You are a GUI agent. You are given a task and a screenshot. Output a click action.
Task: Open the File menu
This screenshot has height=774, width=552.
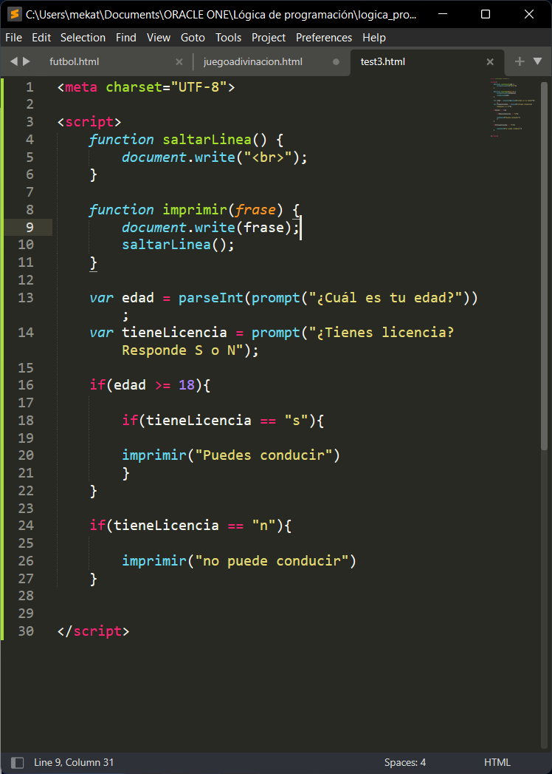point(13,38)
